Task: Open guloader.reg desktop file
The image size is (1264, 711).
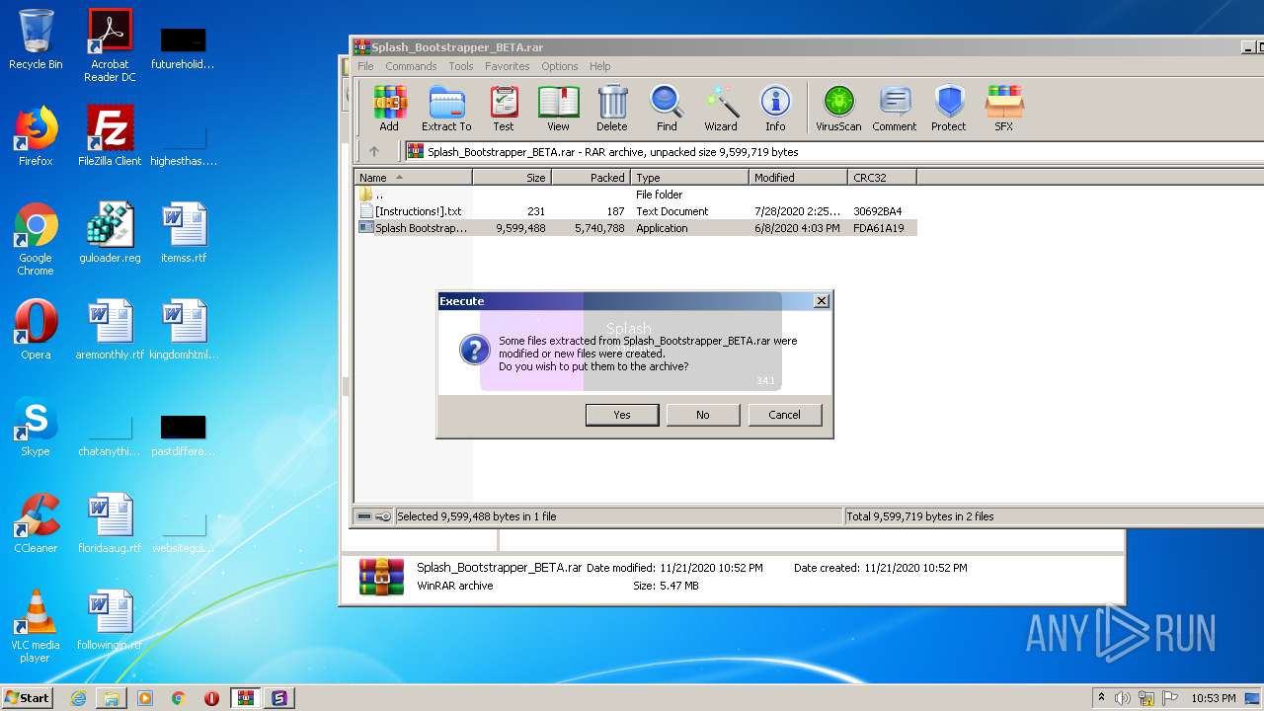Action: 110,233
